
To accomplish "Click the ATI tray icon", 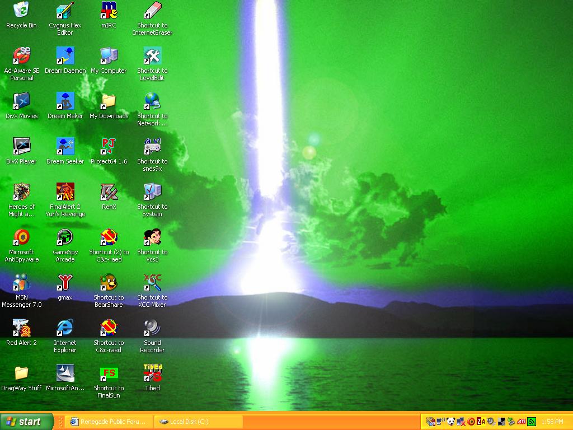I will (521, 422).
